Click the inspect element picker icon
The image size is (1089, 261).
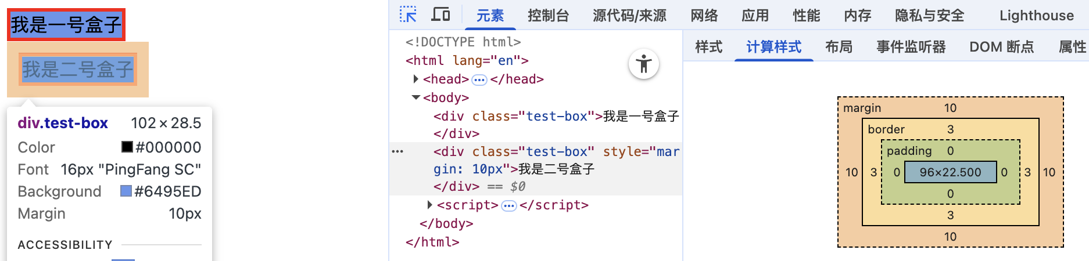click(408, 14)
